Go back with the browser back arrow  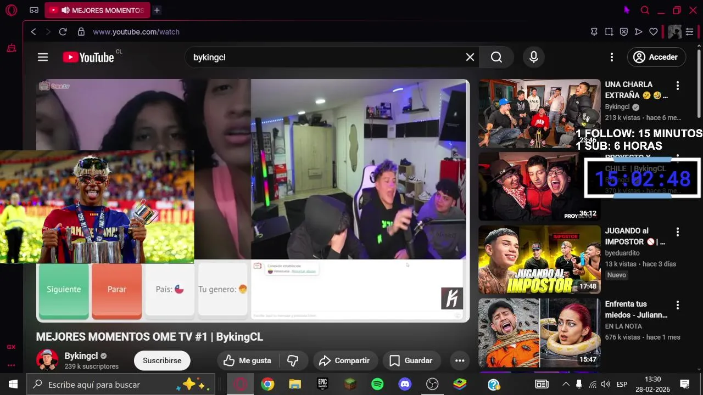(34, 32)
